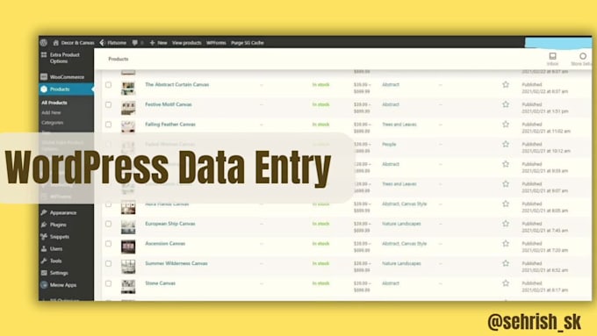Star Ascension Canvas as featured
Viewport: 597px width, 336px height.
click(506, 243)
